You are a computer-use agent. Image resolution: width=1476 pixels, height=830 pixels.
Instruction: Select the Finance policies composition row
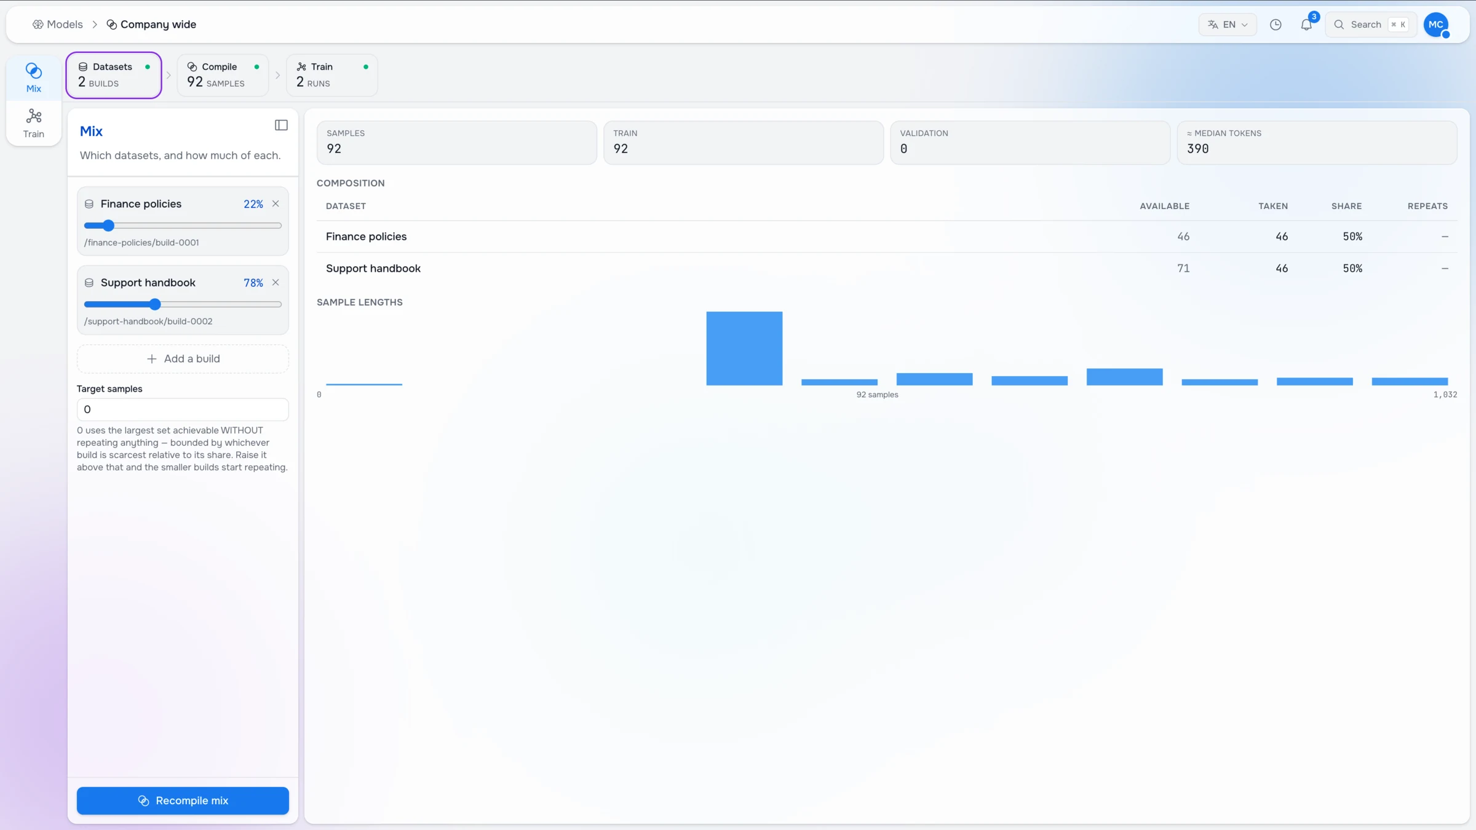(x=886, y=237)
